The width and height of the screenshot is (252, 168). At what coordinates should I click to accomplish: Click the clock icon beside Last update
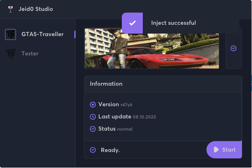[93, 117]
